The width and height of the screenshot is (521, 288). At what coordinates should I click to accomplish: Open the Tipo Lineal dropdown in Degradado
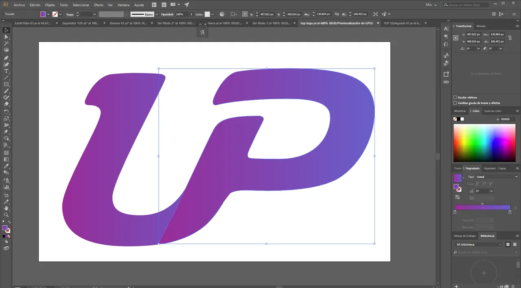(516, 177)
